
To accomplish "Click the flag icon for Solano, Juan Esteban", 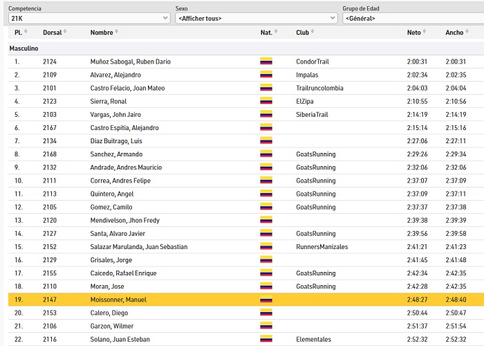I will (x=266, y=340).
